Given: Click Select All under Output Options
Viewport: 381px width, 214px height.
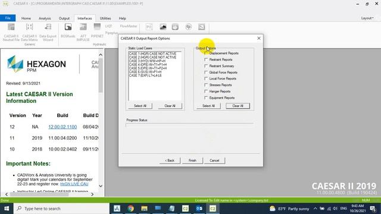Looking at the screenshot, I should [208, 106].
